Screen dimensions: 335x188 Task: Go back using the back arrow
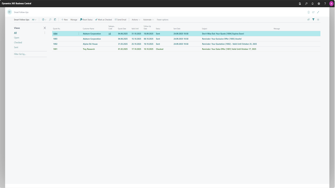[x=10, y=12]
